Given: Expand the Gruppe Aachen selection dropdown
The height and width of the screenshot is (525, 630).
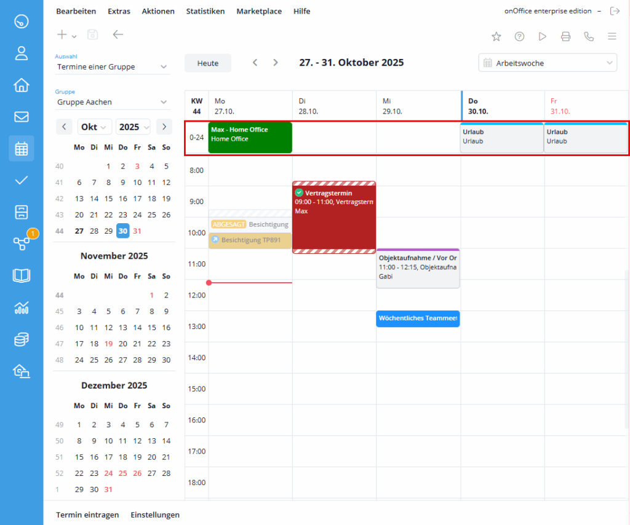Looking at the screenshot, I should coord(112,102).
